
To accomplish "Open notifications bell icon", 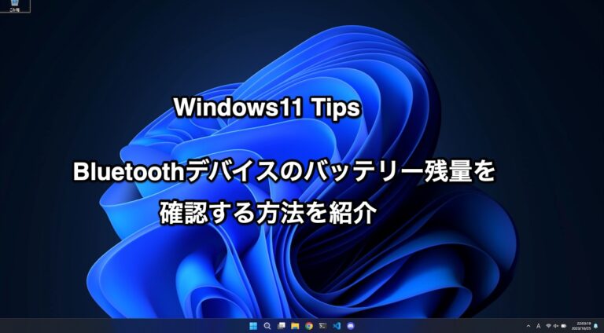I will (595, 326).
